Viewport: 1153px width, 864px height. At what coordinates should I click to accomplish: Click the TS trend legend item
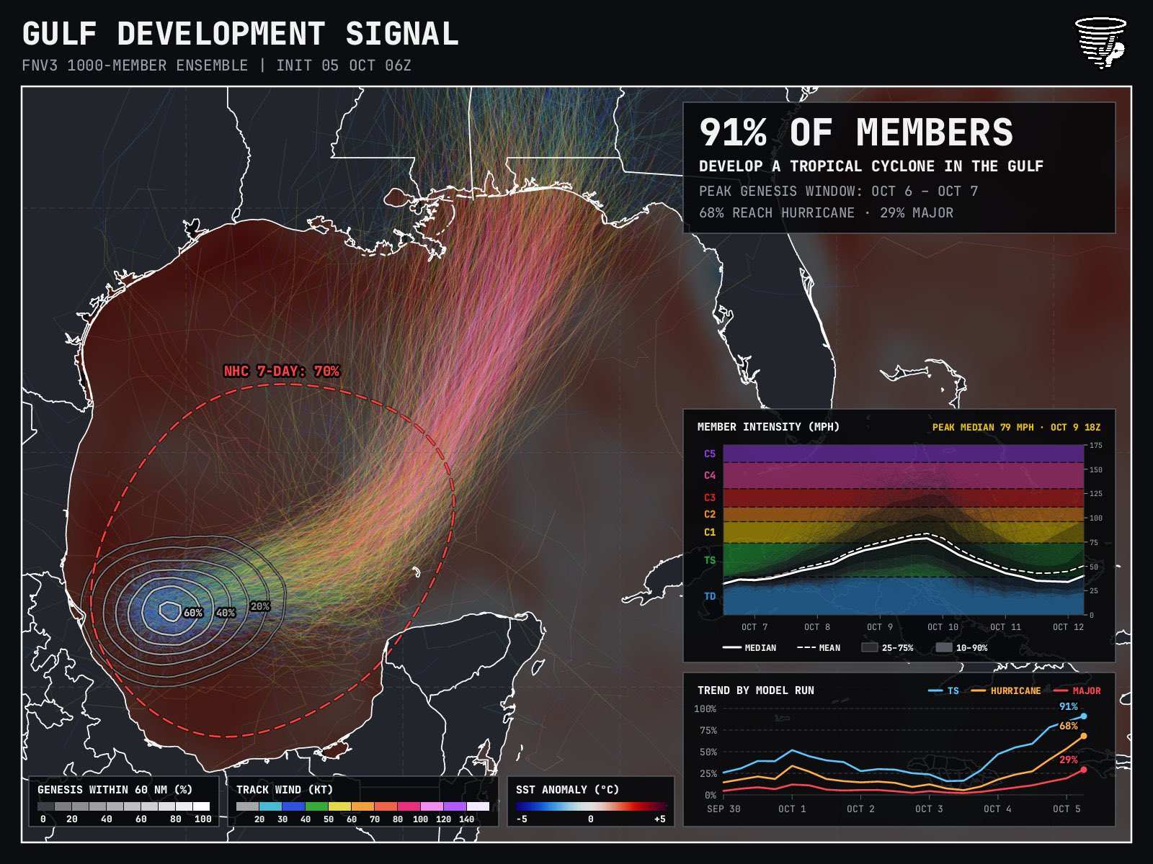943,691
